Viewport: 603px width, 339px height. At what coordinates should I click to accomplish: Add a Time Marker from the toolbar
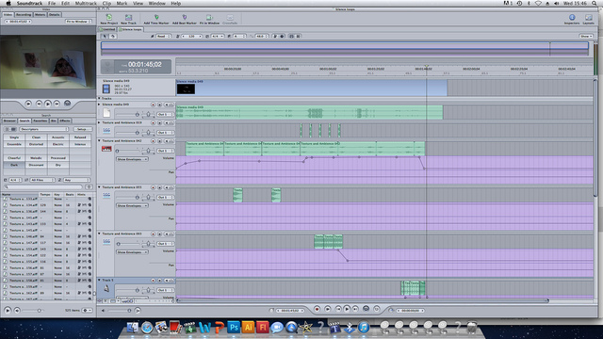pyautogui.click(x=156, y=18)
